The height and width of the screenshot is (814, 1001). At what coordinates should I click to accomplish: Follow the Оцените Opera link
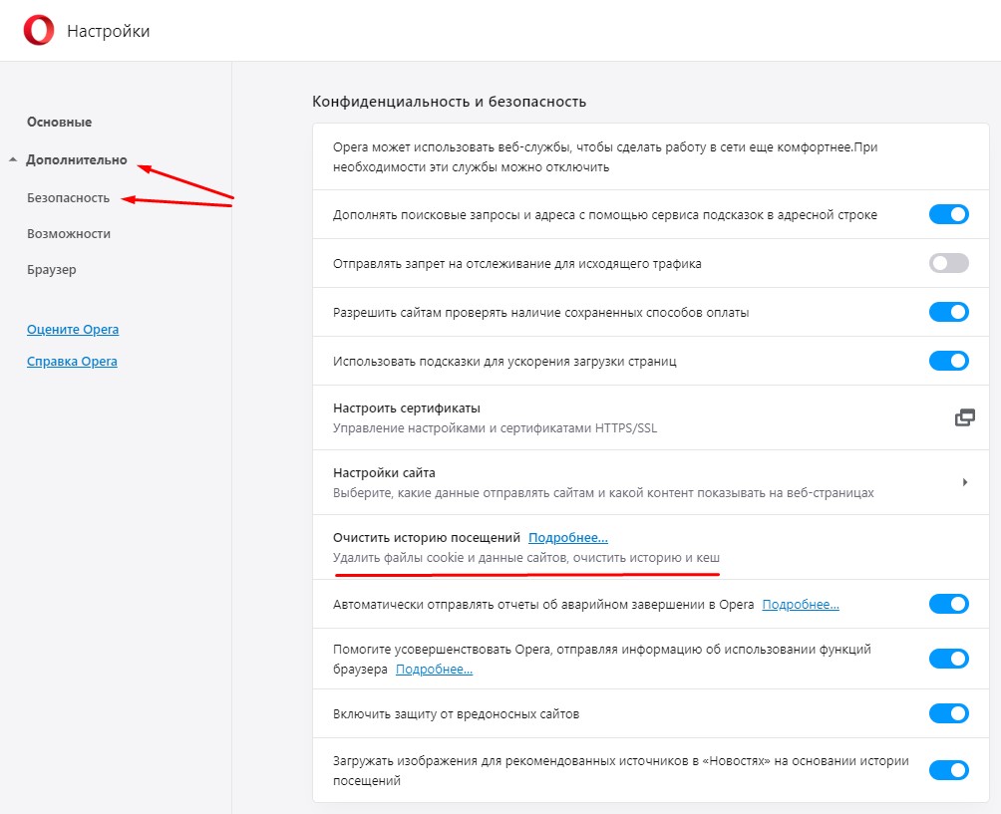[73, 329]
